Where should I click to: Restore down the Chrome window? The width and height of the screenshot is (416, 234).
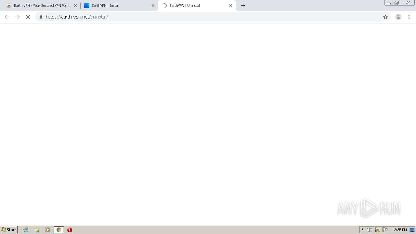tap(397, 3)
